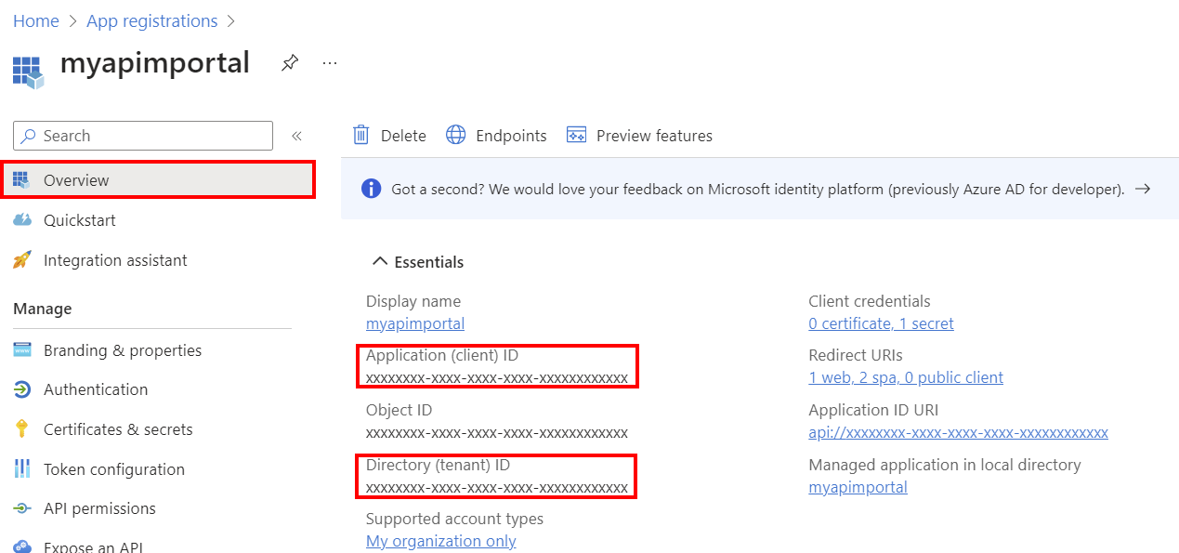Pin the myapimportal page
Screen dimensions: 1179x553
[289, 62]
